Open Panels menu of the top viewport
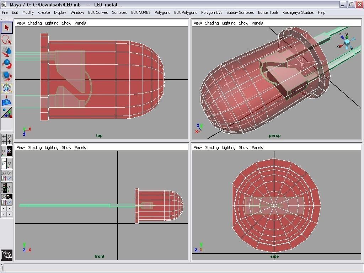Screen dimensions: 364x273 (80, 23)
